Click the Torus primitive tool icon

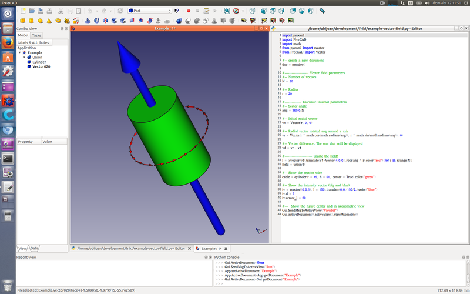click(x=58, y=21)
